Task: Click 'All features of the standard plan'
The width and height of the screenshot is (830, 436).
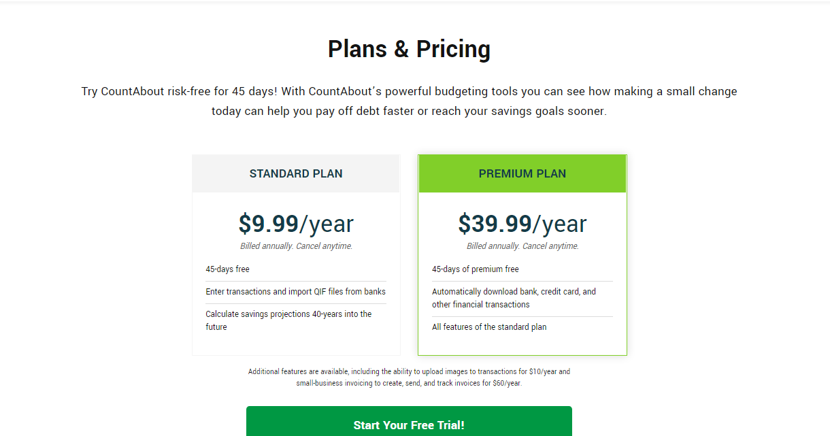Action: tap(489, 327)
